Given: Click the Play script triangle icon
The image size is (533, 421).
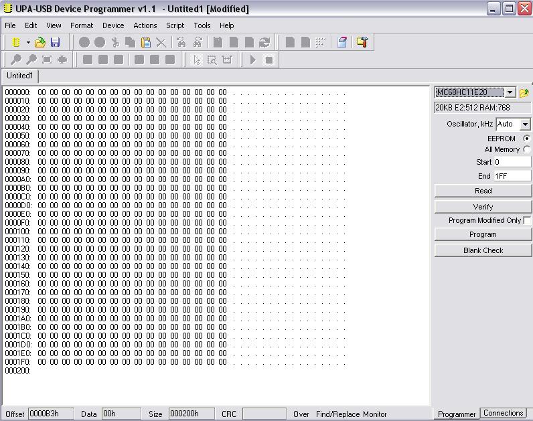Looking at the screenshot, I should point(252,60).
